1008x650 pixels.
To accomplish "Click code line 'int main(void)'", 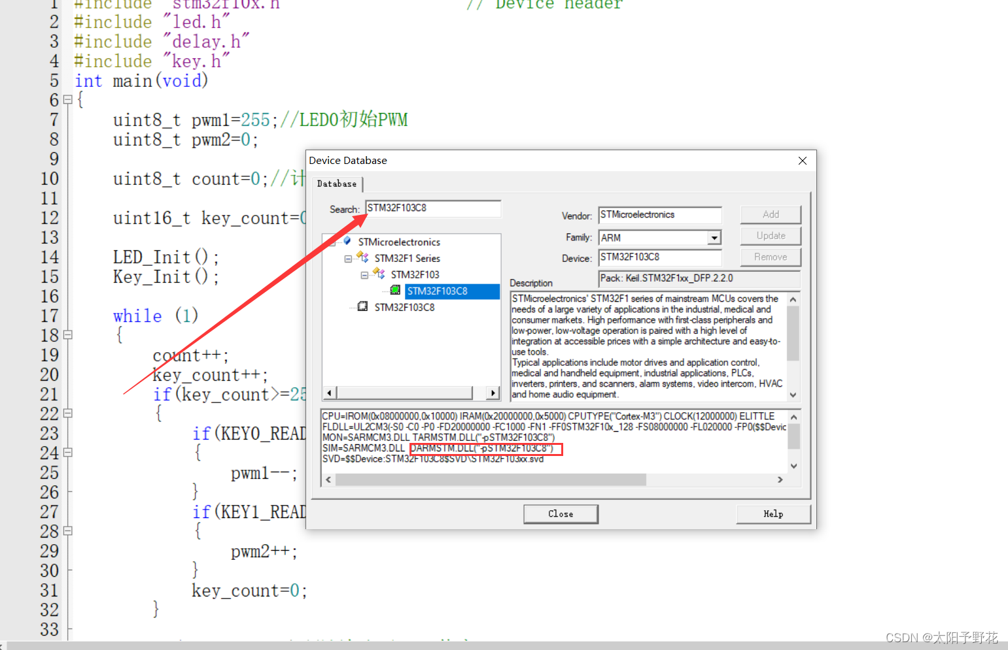I will point(141,80).
